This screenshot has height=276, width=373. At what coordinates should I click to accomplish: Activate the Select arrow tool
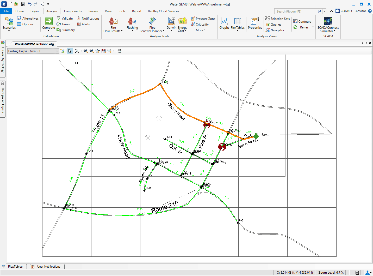click(70, 51)
